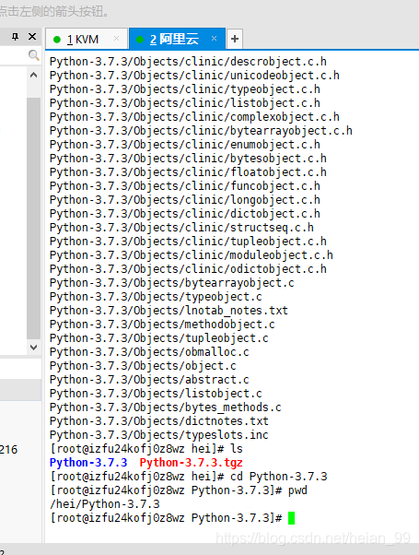Viewport: 419px width, 555px height.
Task: Open a new session tab with plus button
Action: (235, 39)
